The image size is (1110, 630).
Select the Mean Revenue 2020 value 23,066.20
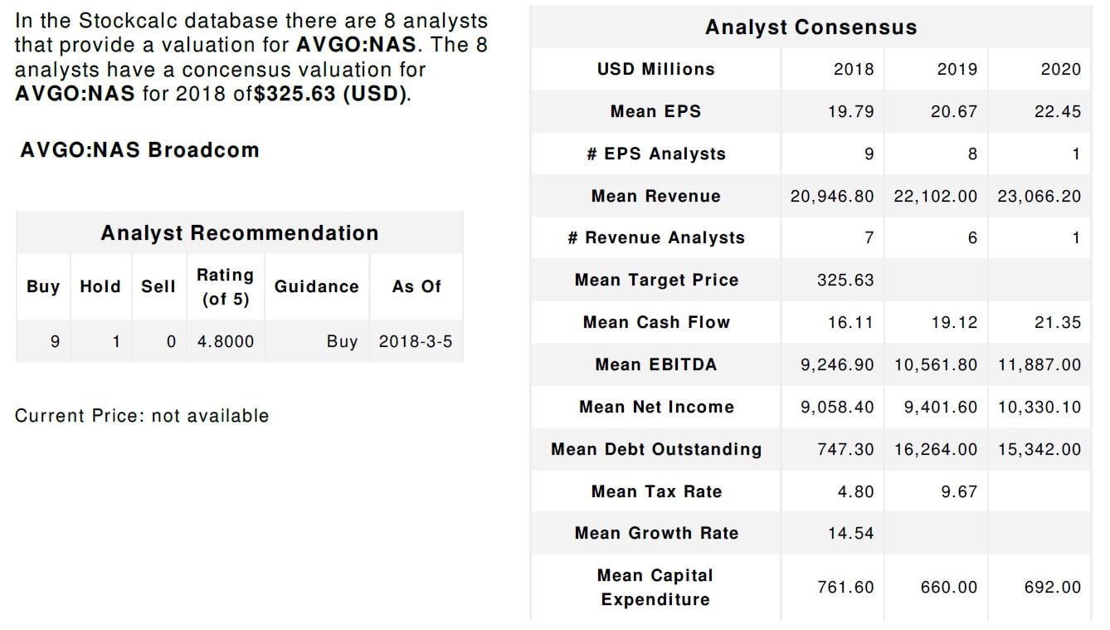point(1039,197)
